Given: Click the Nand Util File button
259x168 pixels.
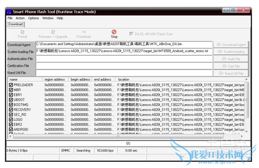Looking at the screenshot, I should click(x=231, y=73).
